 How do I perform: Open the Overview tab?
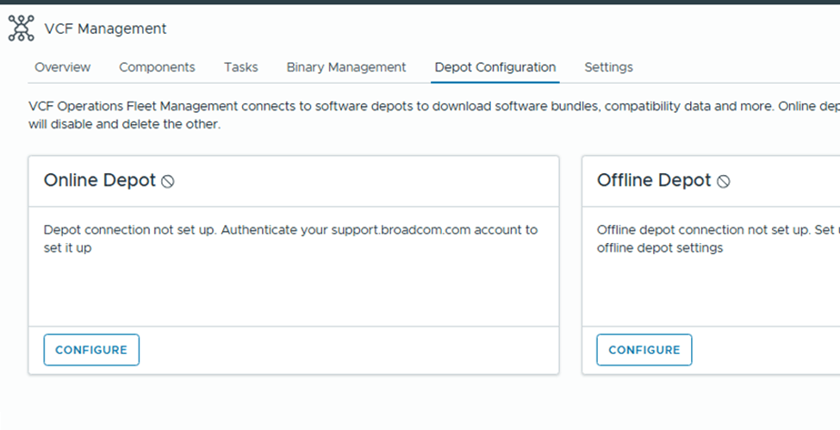(62, 67)
